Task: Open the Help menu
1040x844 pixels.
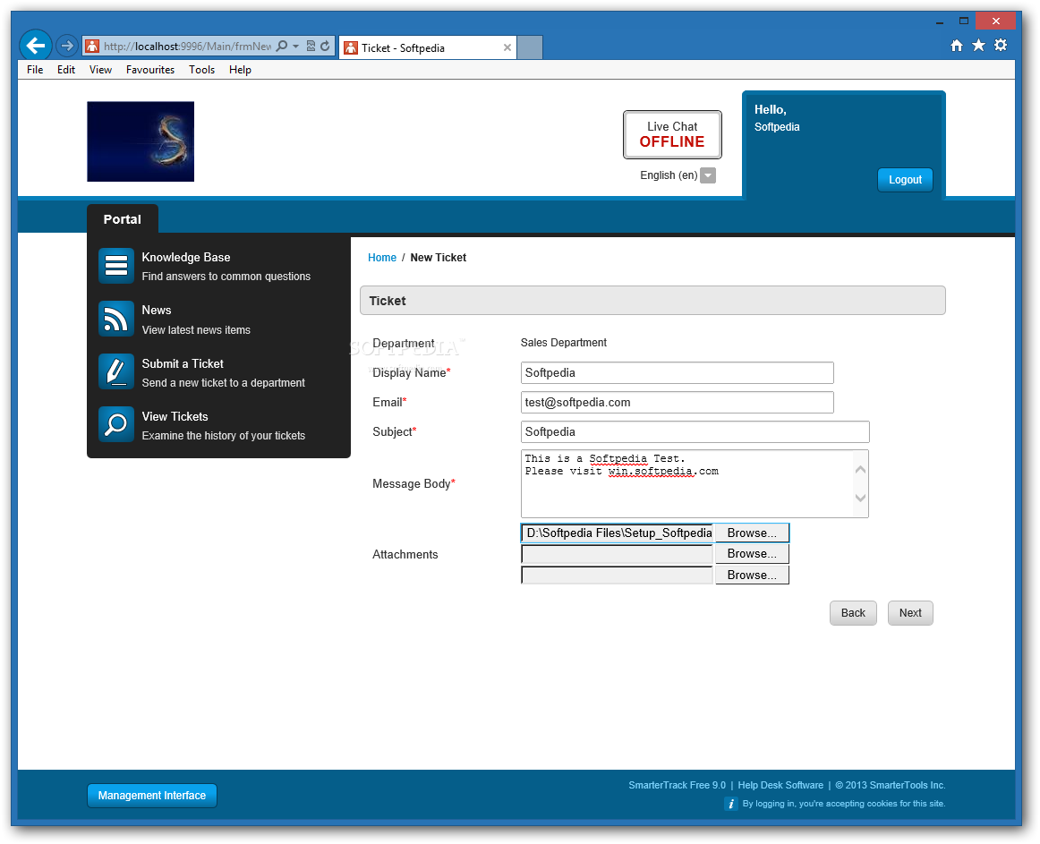Action: click(240, 70)
